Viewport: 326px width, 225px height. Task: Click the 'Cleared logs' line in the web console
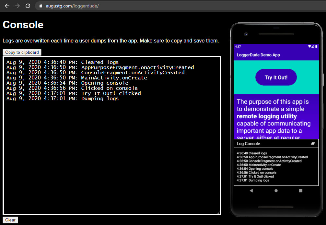click(x=62, y=62)
